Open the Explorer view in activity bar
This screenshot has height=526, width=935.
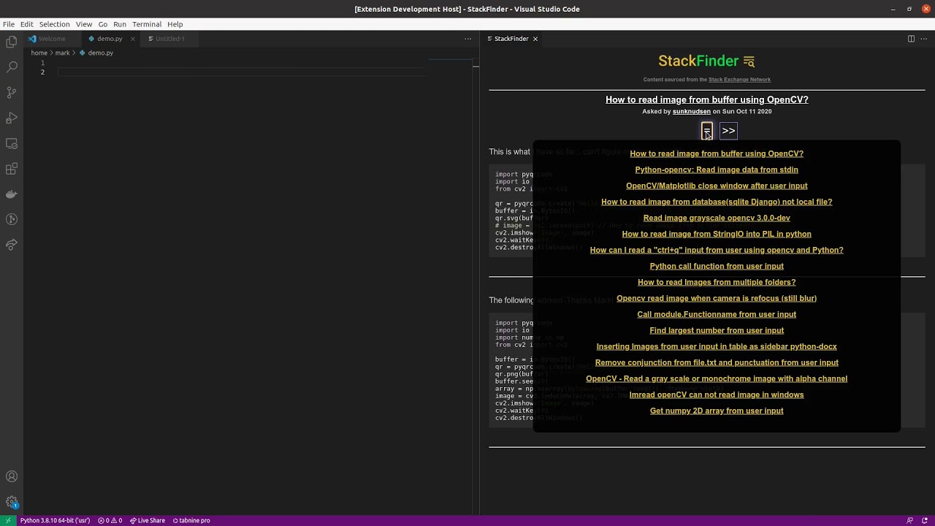12,42
